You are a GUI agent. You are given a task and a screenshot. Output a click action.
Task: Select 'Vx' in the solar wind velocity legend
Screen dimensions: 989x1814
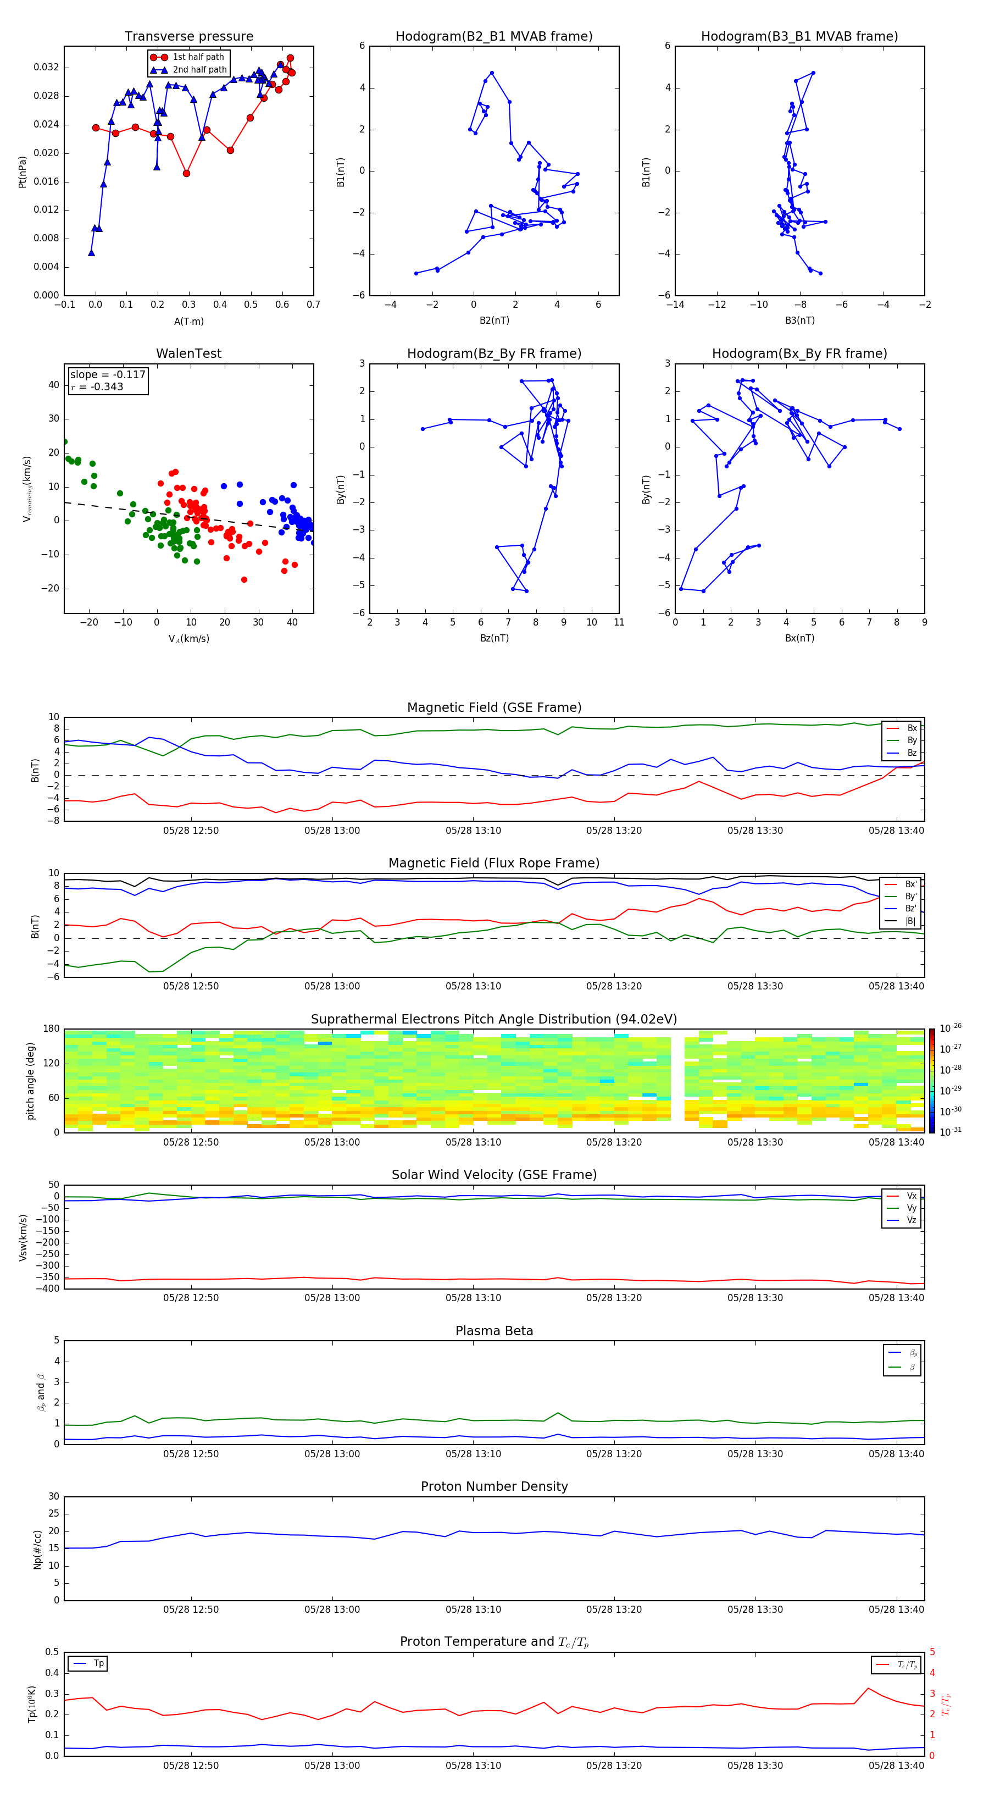pos(902,1197)
